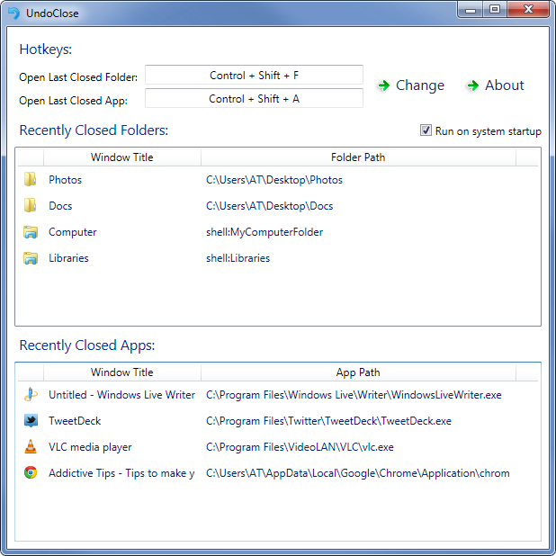Toggle Run on system startup checkbox
This screenshot has height=556, width=556.
click(426, 131)
